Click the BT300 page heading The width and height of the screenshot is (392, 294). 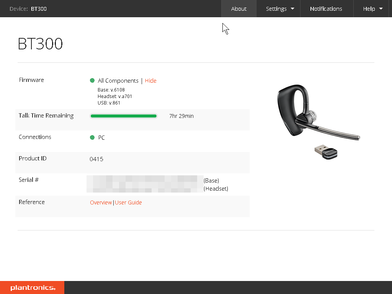point(40,44)
